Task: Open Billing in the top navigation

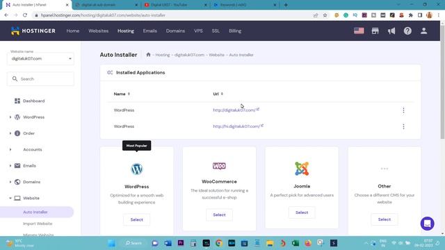Action: [235, 31]
